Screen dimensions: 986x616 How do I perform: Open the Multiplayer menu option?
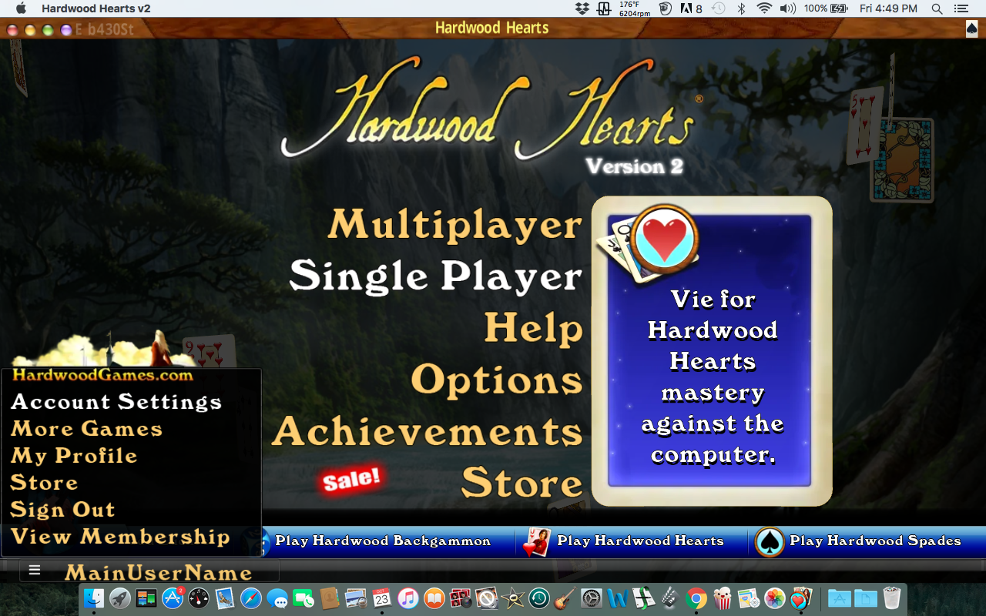[454, 225]
